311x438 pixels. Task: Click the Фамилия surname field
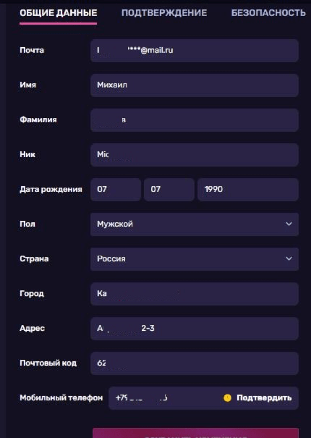pos(194,120)
